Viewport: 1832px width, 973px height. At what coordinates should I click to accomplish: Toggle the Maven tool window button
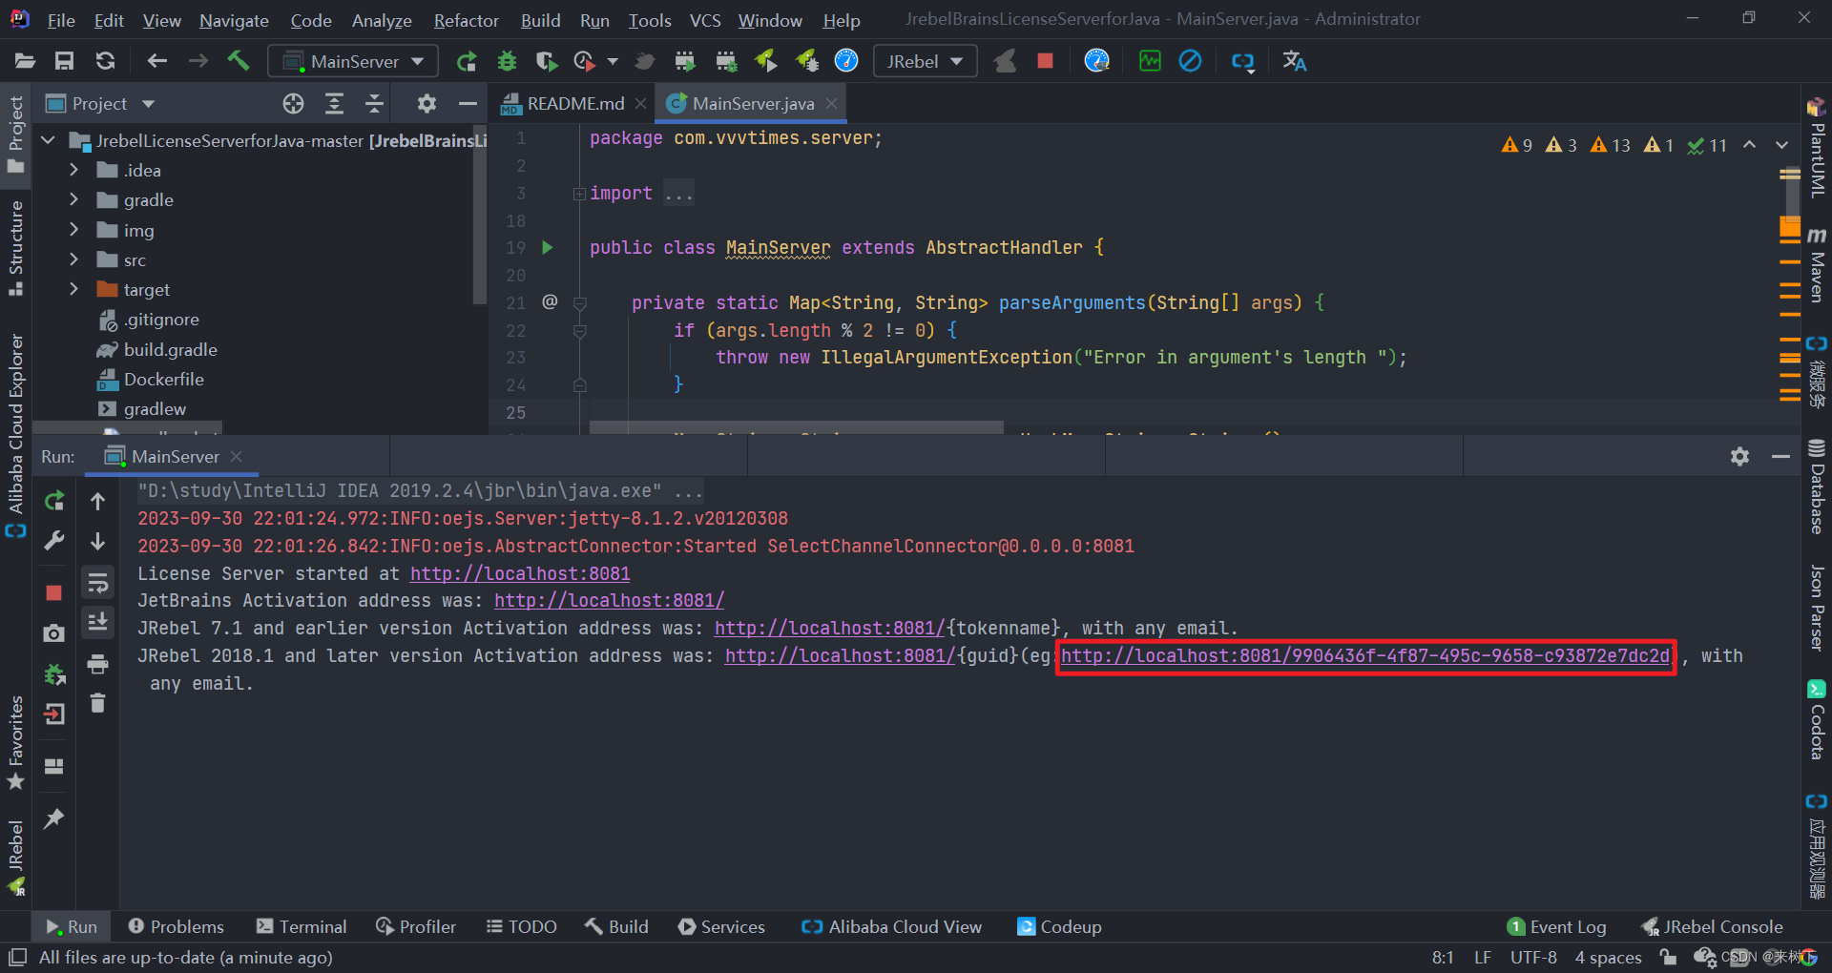(x=1816, y=265)
